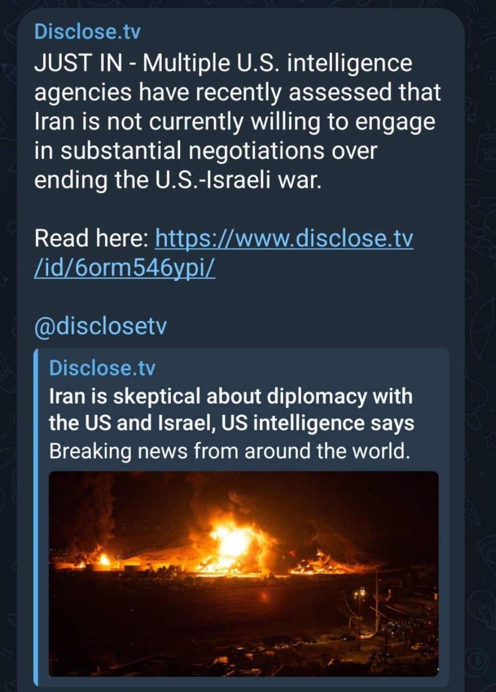Screen dimensions: 496x692
Task: Tap the 'agencies have recently assessed that' line
Action: [x=237, y=93]
